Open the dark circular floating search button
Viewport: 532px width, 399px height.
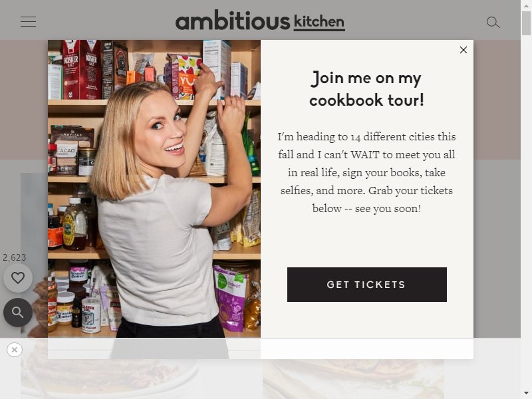18,313
